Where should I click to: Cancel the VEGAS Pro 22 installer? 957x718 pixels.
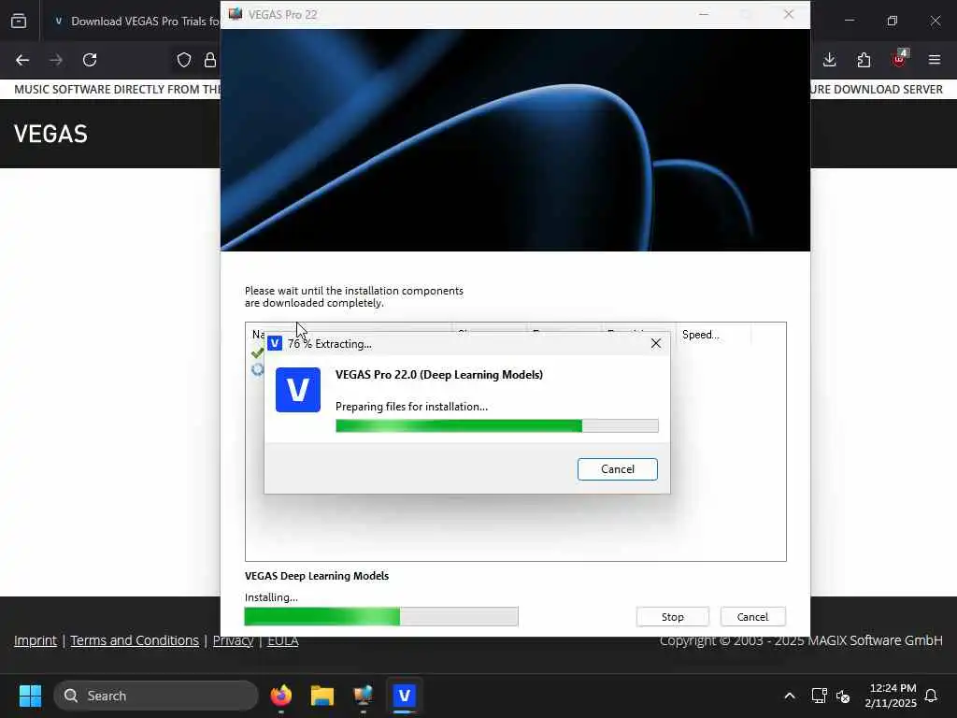tap(752, 617)
